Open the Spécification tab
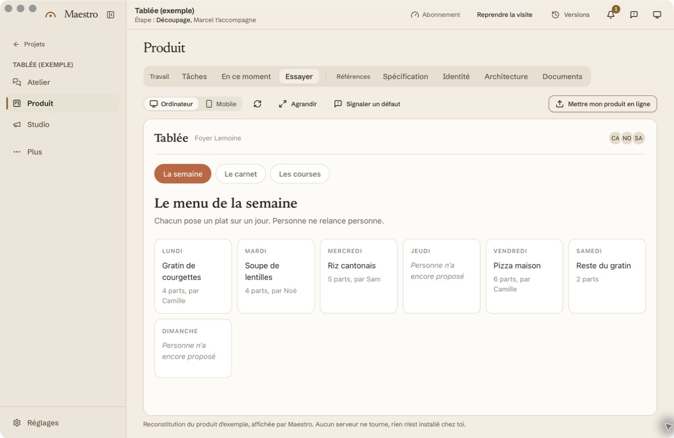This screenshot has height=438, width=674. (405, 76)
